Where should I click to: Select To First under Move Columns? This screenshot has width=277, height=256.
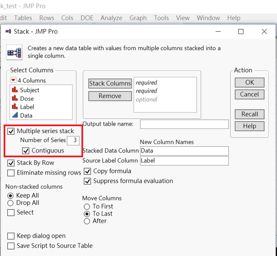point(87,206)
